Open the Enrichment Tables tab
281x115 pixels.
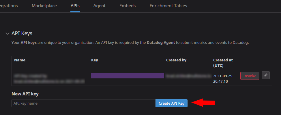(168, 6)
